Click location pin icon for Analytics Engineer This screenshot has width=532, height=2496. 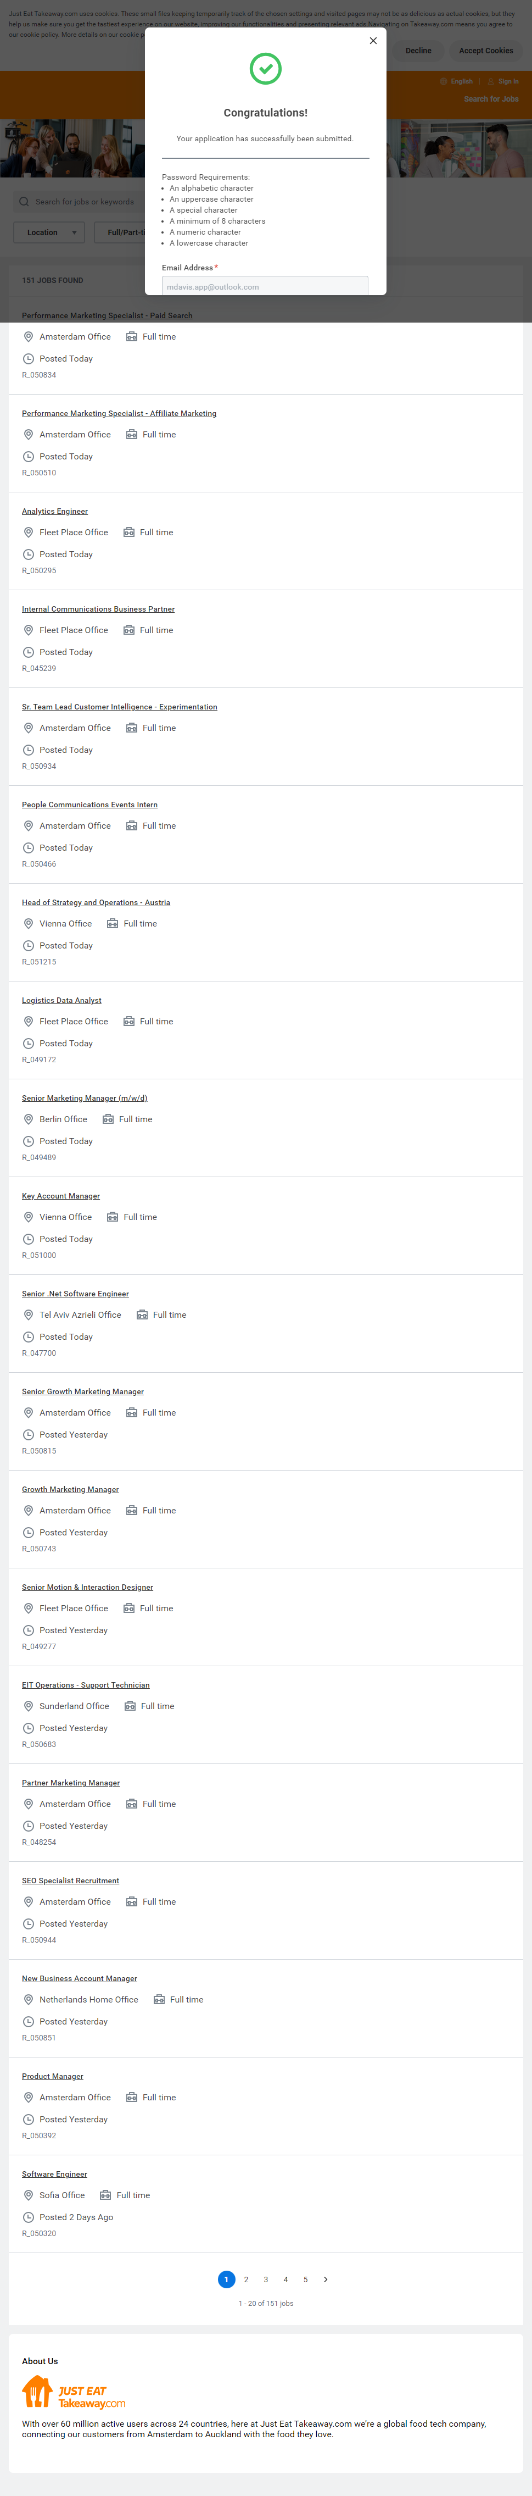(x=28, y=533)
